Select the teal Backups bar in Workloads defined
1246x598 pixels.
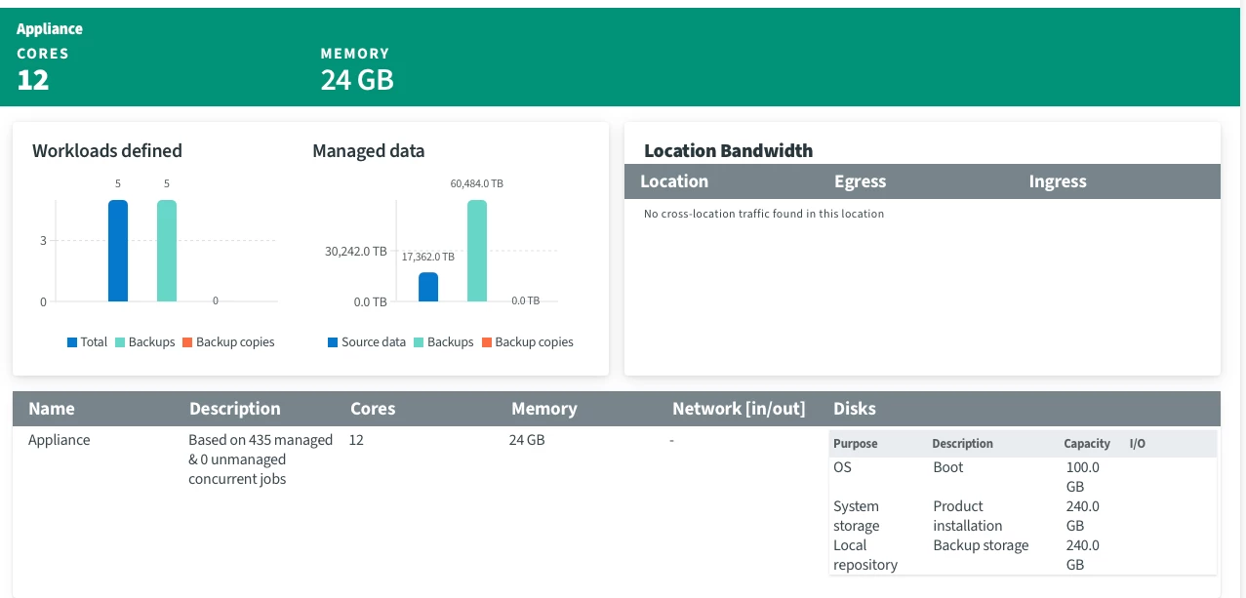[167, 251]
